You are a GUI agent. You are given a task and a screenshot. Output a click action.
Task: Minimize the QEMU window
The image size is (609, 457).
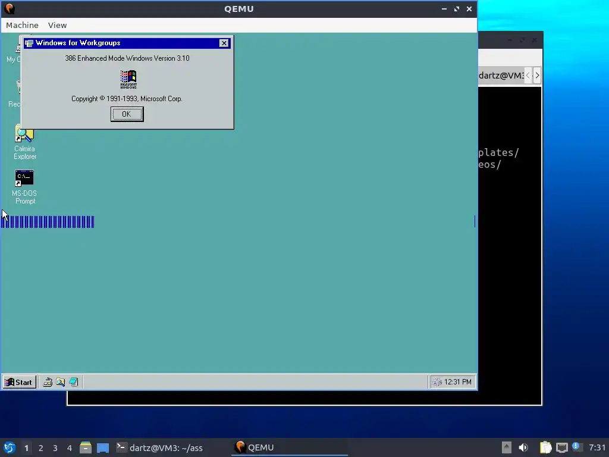[x=444, y=9]
